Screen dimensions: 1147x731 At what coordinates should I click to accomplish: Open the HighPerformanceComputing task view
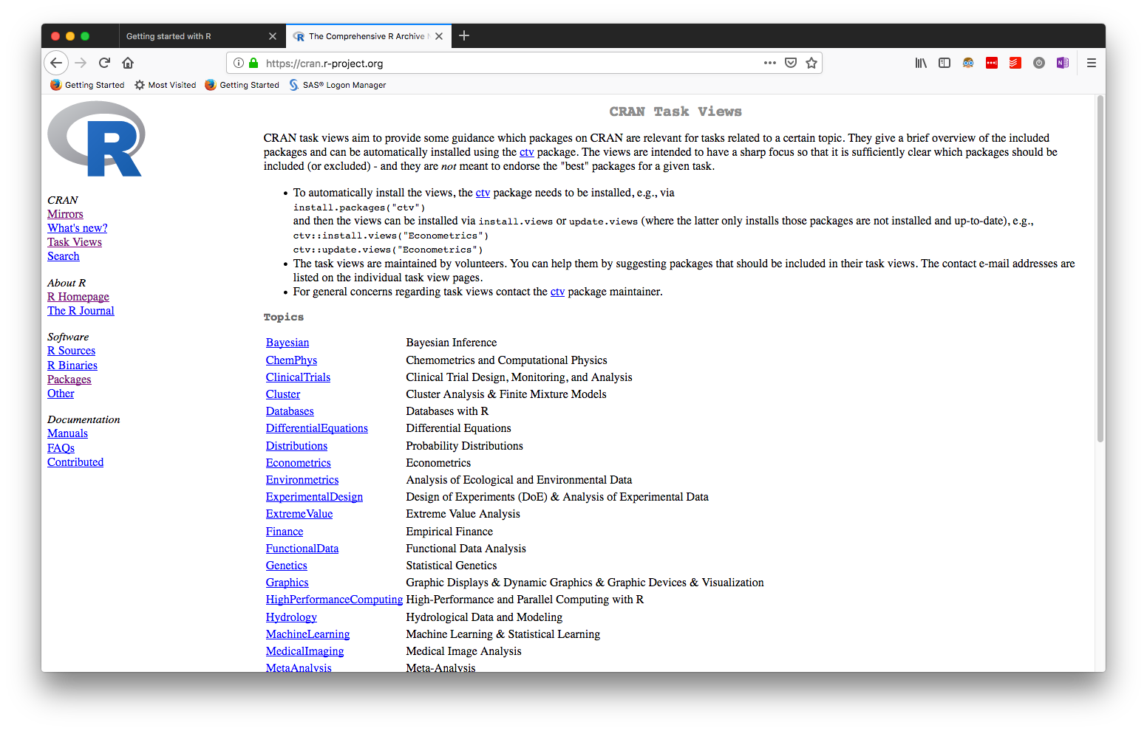[334, 600]
